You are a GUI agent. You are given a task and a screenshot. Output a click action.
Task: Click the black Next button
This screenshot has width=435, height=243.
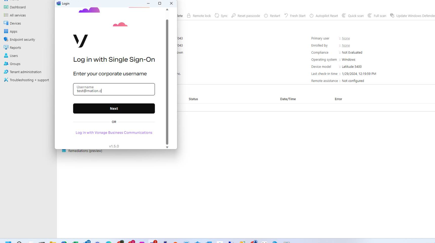[x=114, y=108]
